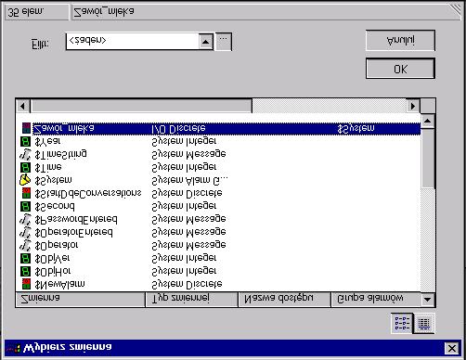Image resolution: width=466 pixels, height=360 pixels.
Task: Click the Anuluj cancel button
Action: [400, 40]
